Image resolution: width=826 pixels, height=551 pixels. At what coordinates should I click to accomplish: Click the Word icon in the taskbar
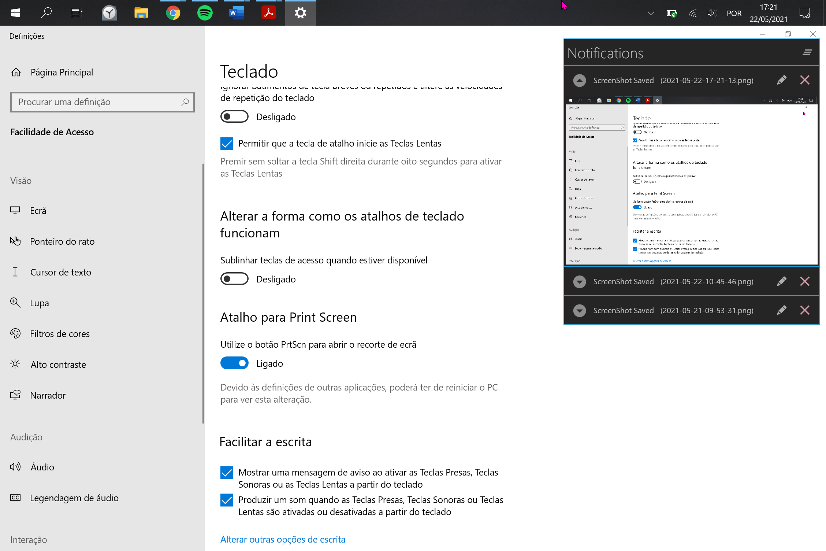237,13
